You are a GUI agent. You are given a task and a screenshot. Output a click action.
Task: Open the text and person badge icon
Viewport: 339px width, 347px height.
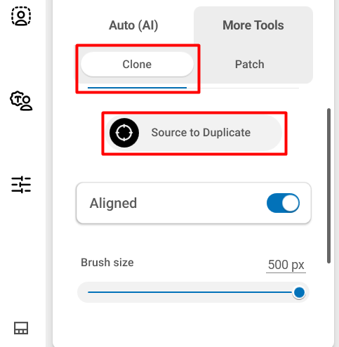click(21, 100)
